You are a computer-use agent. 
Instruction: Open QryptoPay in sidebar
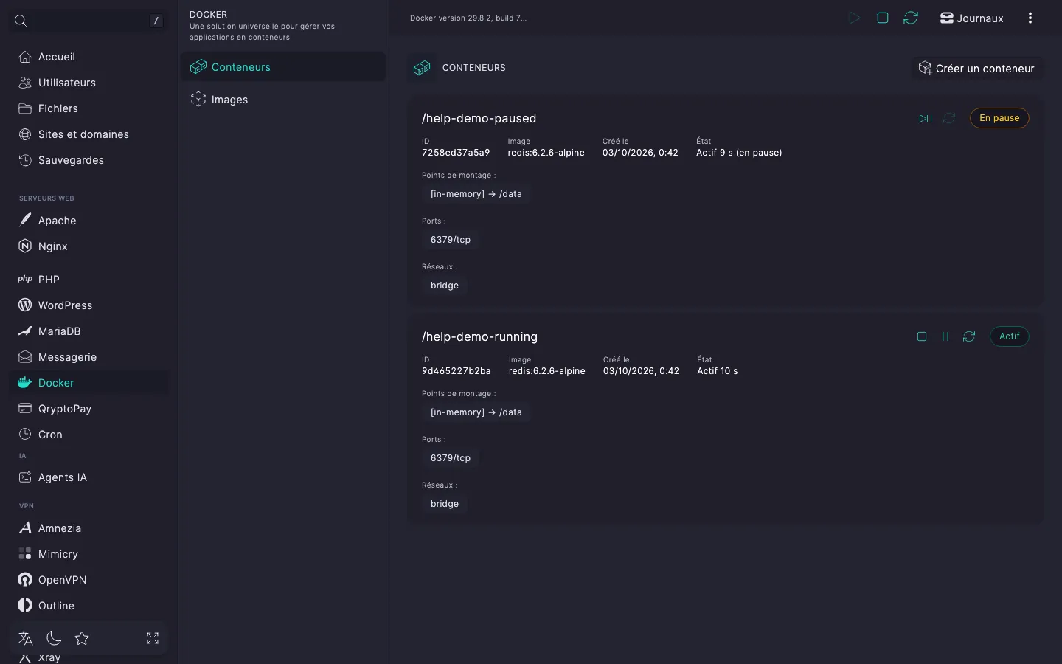88,409
